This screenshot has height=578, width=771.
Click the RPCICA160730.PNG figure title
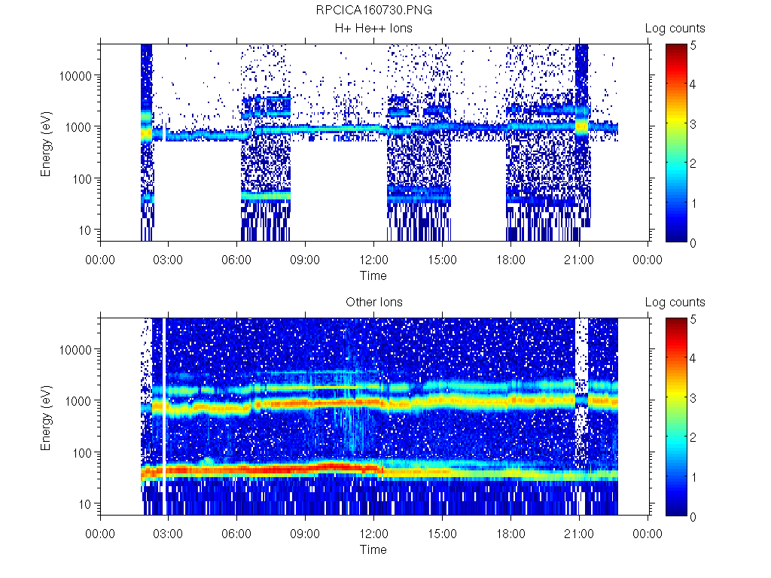click(373, 10)
